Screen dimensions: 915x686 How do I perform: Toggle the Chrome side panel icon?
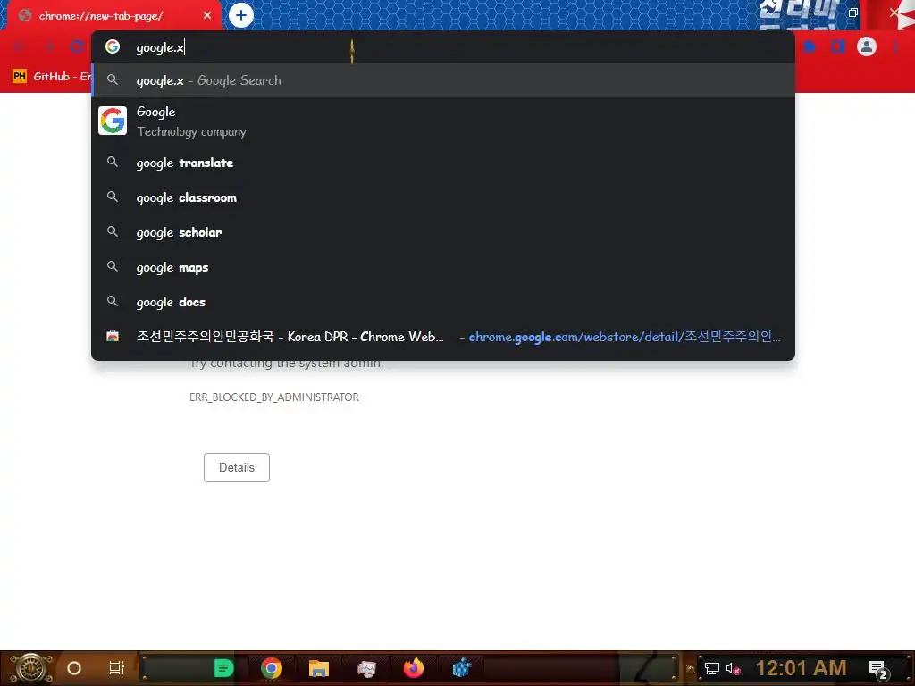[x=838, y=46]
